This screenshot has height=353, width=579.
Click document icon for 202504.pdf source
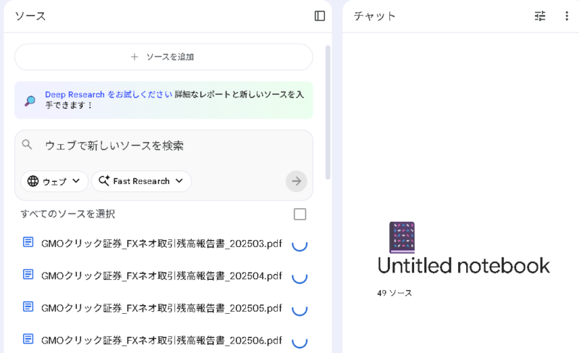tap(28, 275)
